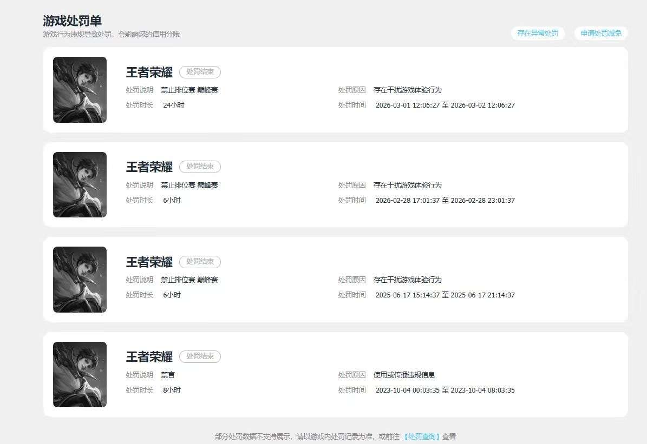Click the 使用或传播违规信息 reason text

pos(404,375)
